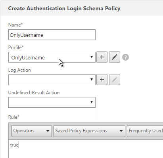Open Saved Policy Expressions dropdown
The height and width of the screenshot is (158, 163).
pos(89,131)
